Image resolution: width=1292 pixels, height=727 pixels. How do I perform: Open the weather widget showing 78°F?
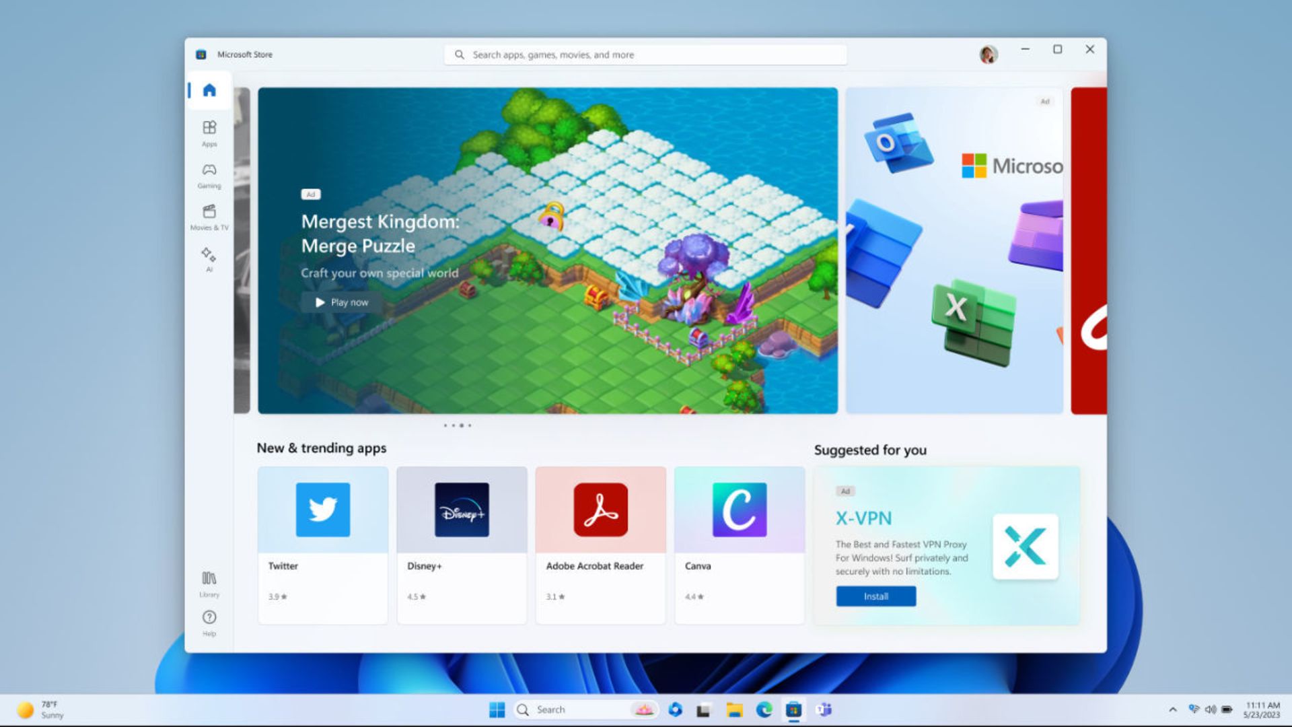point(40,709)
